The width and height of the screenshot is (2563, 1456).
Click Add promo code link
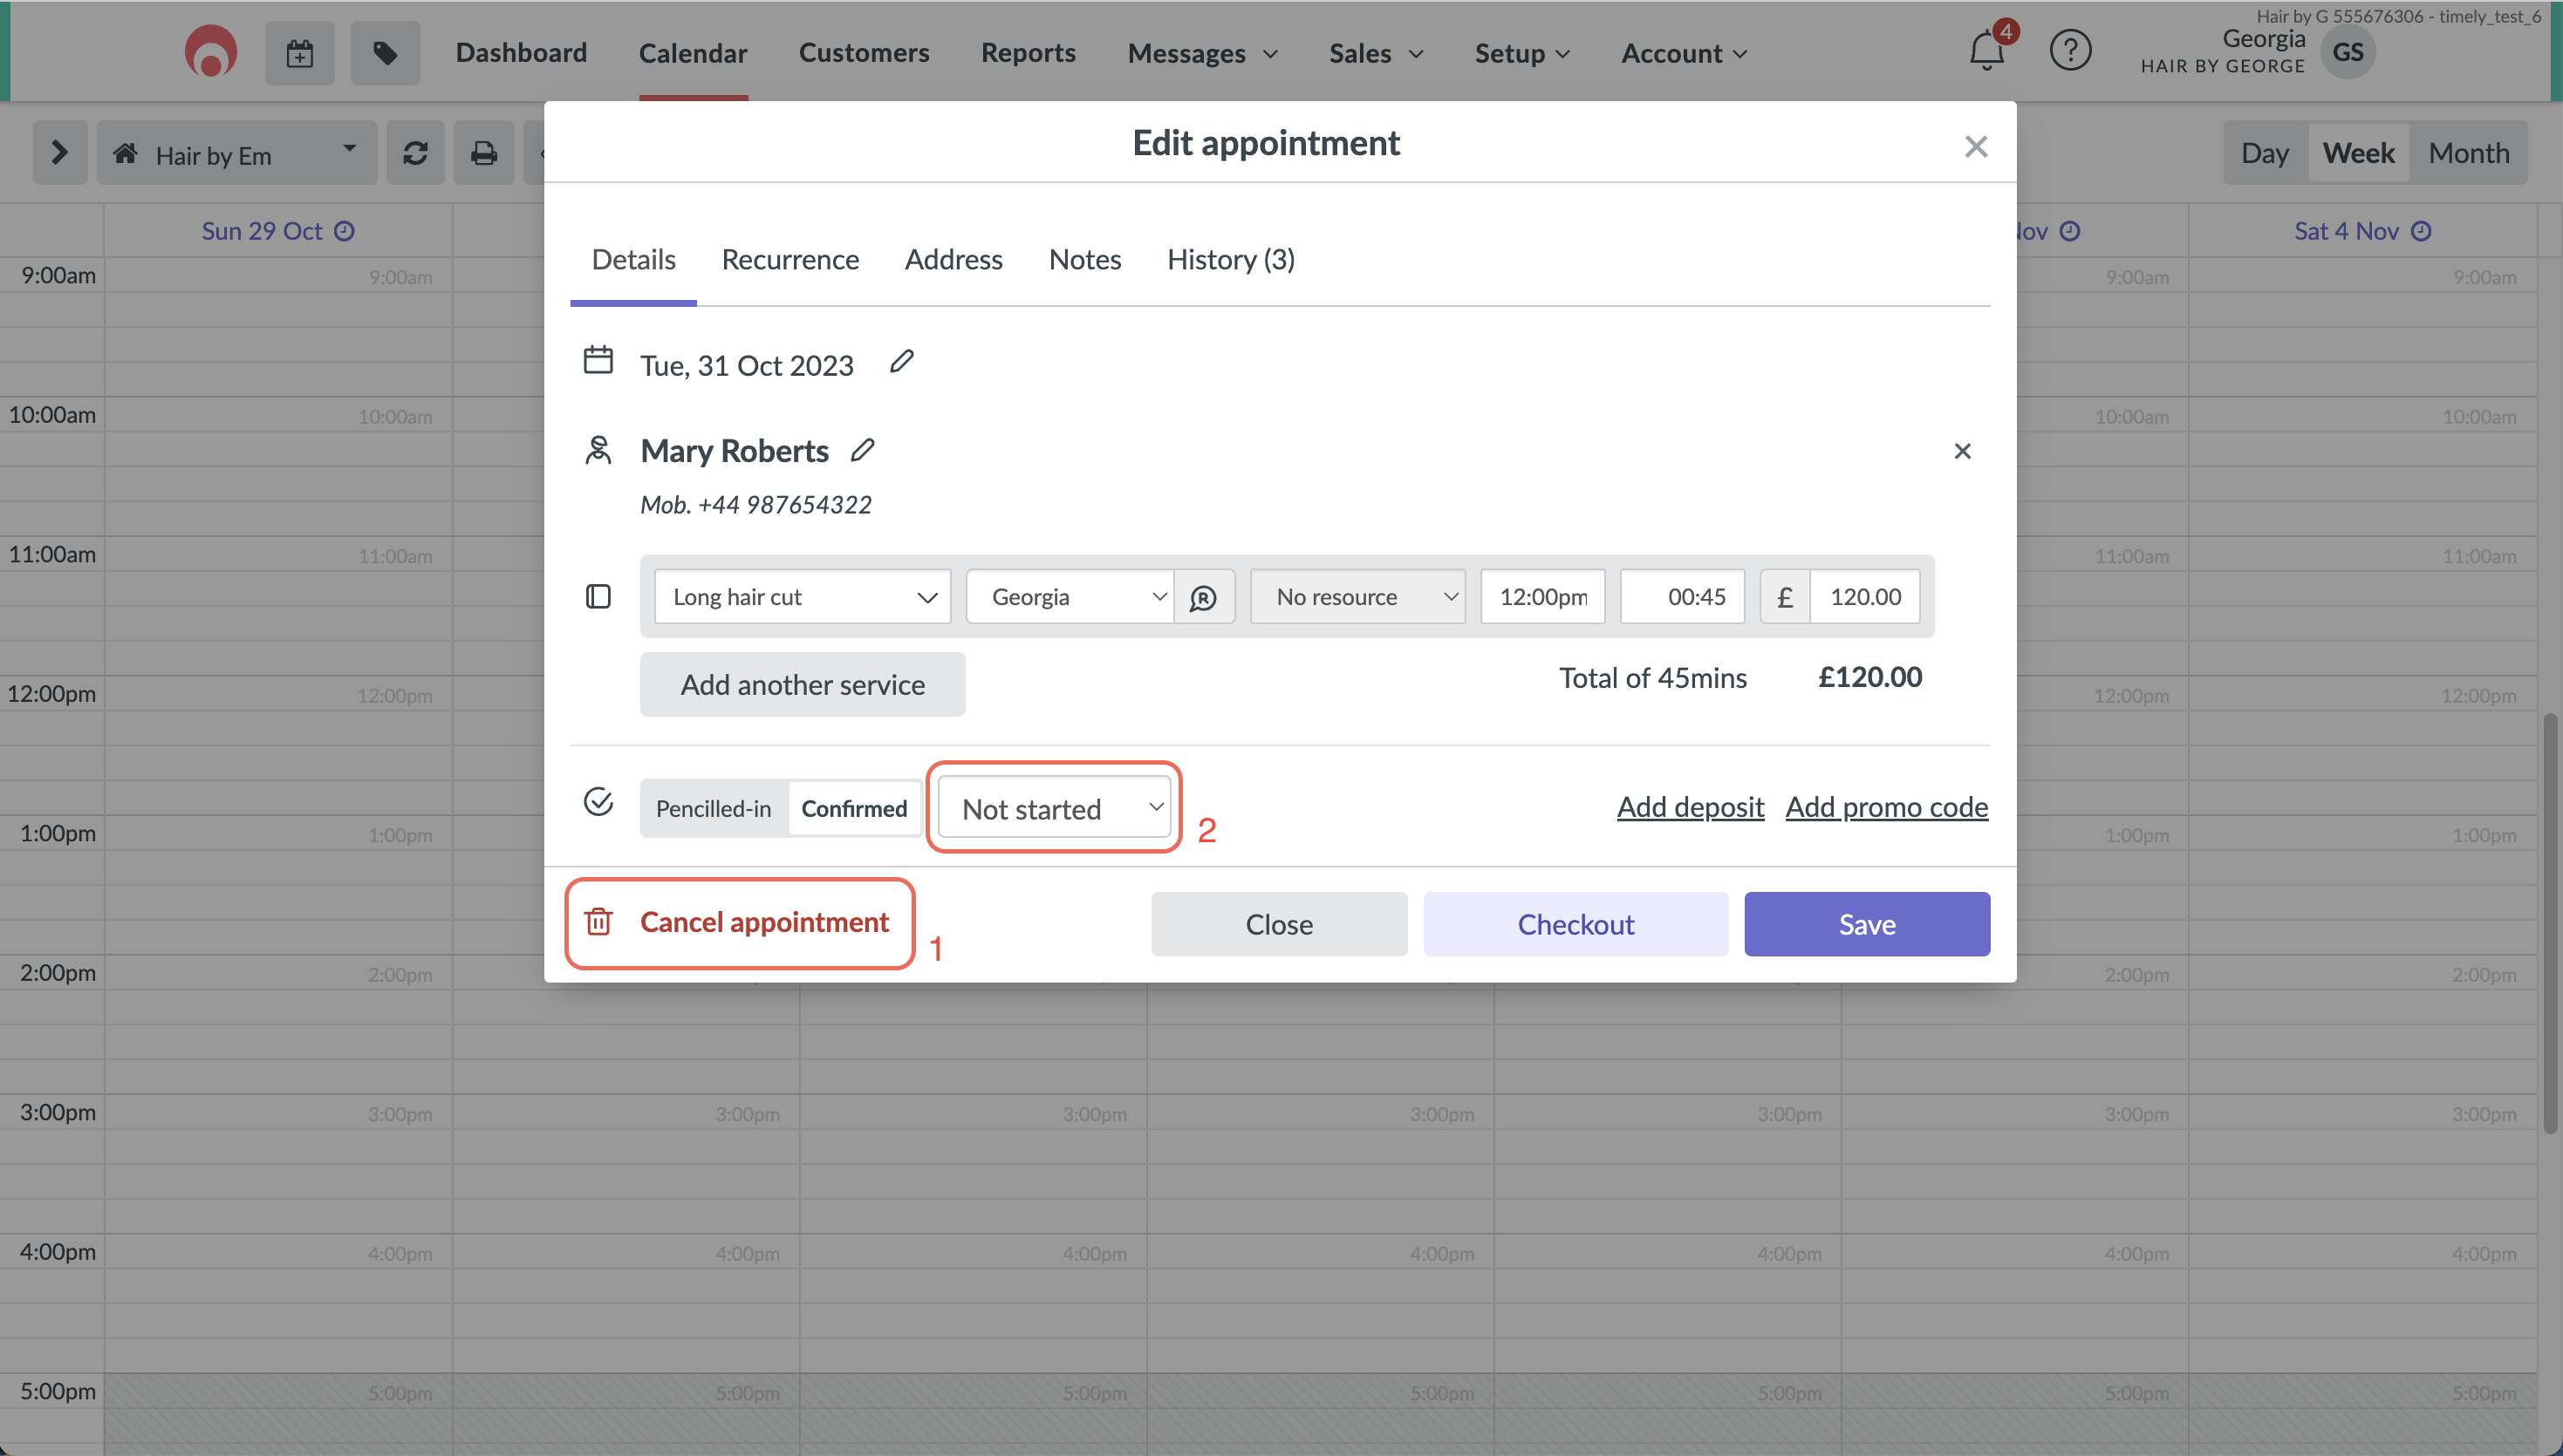1887,806
